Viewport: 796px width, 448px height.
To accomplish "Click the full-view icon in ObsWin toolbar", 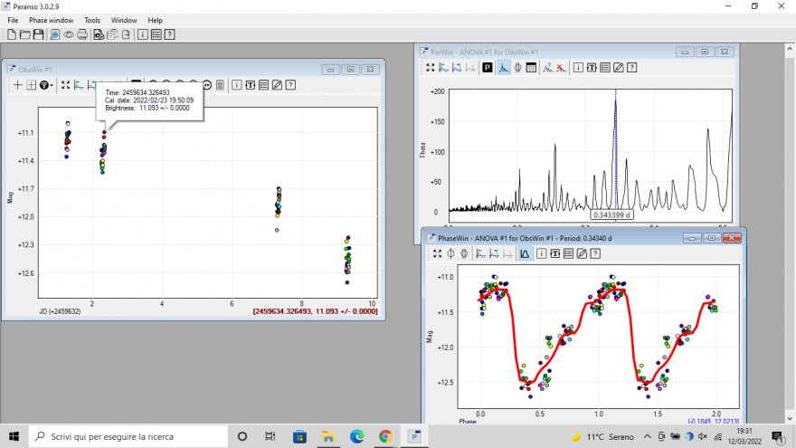I will [63, 85].
